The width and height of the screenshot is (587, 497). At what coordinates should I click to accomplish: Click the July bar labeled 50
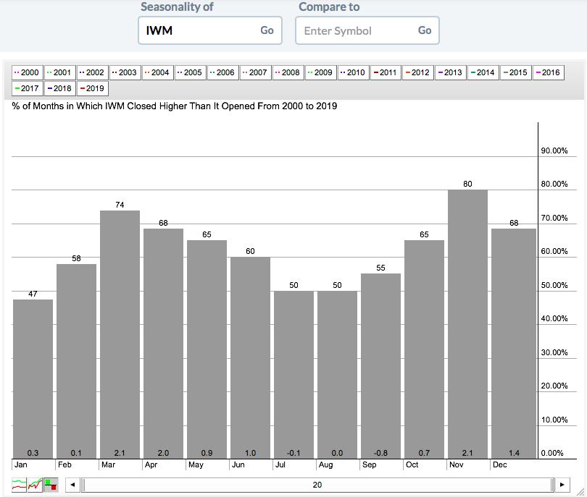pos(294,375)
